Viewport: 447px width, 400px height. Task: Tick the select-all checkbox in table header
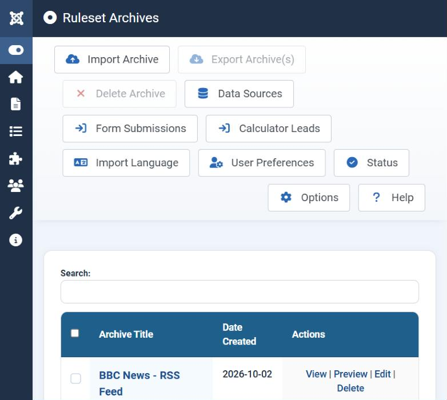[75, 333]
